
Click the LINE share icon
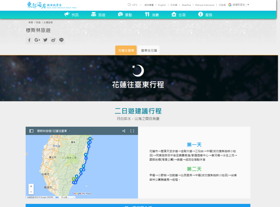62,40
